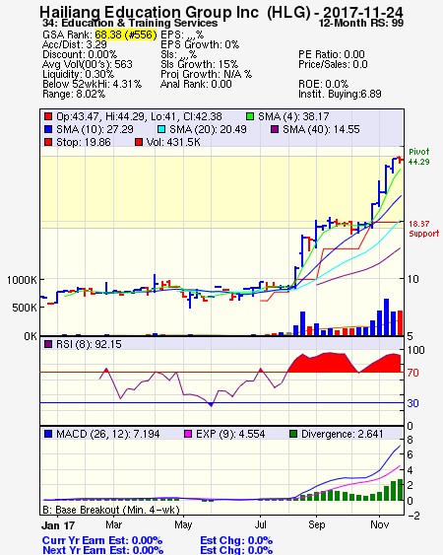
Task: Click the Jul date axis label
Action: [261, 524]
